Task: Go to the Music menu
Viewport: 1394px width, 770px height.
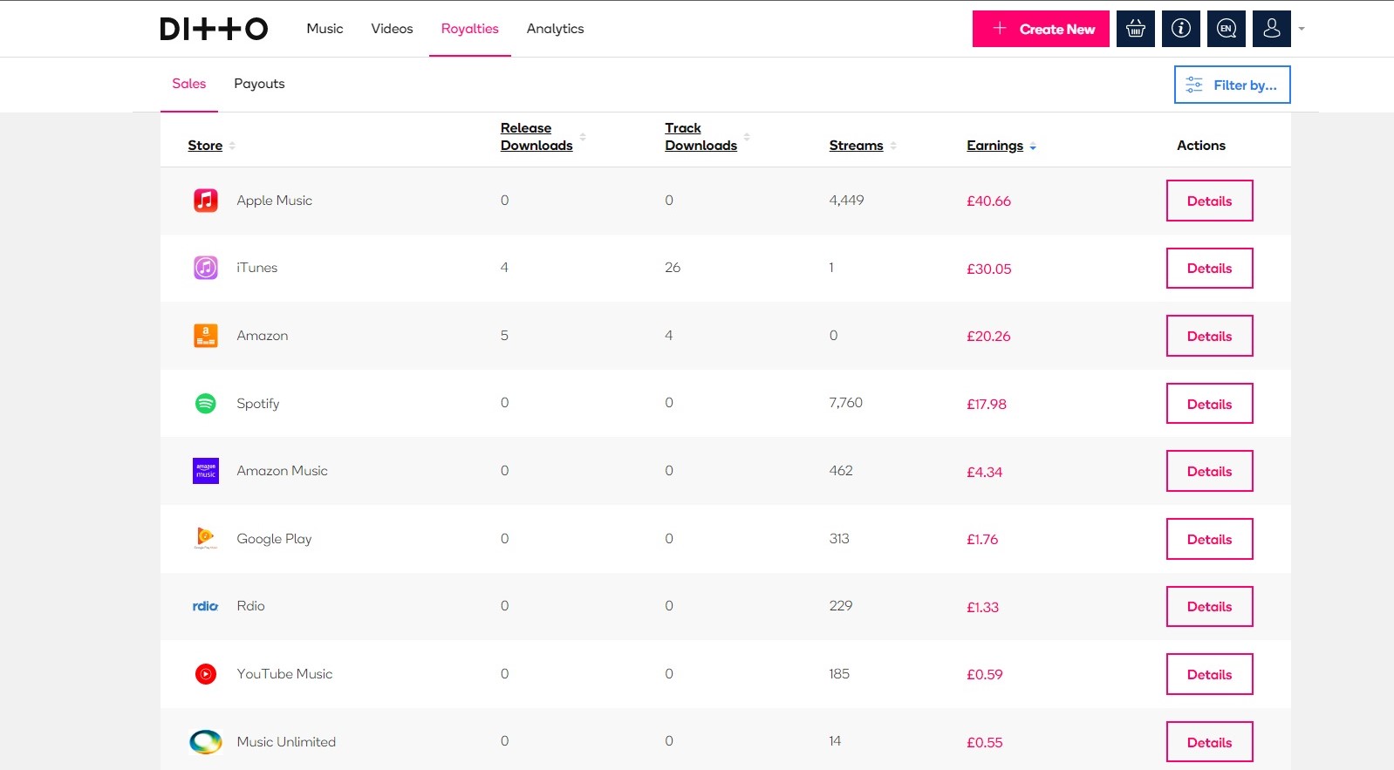Action: (325, 29)
